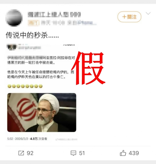Tap the Weibo watermark under the image
Image resolution: width=156 pixels, height=164 pixels.
click(66, 139)
